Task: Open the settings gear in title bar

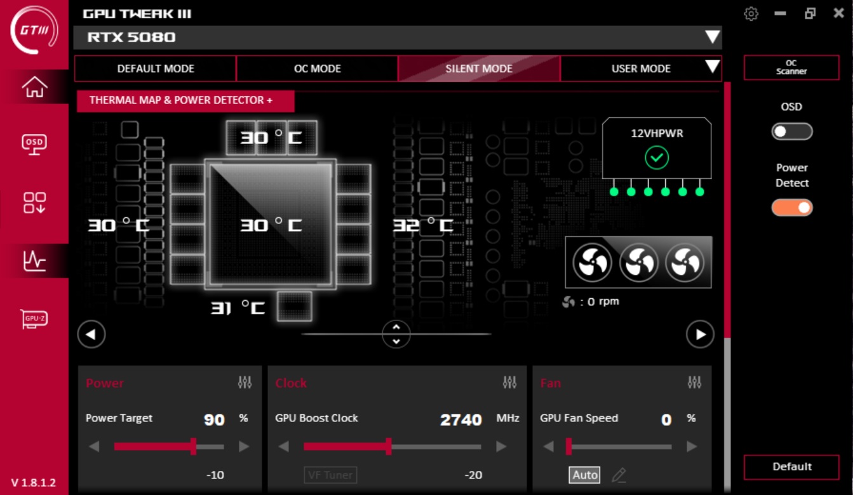Action: point(751,13)
